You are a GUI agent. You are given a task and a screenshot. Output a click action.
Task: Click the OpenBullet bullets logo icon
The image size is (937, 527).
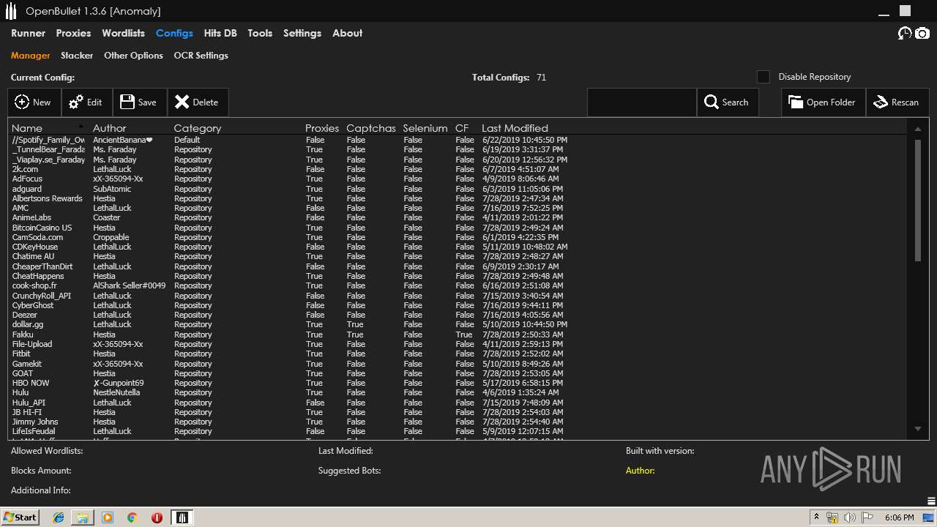[x=11, y=11]
